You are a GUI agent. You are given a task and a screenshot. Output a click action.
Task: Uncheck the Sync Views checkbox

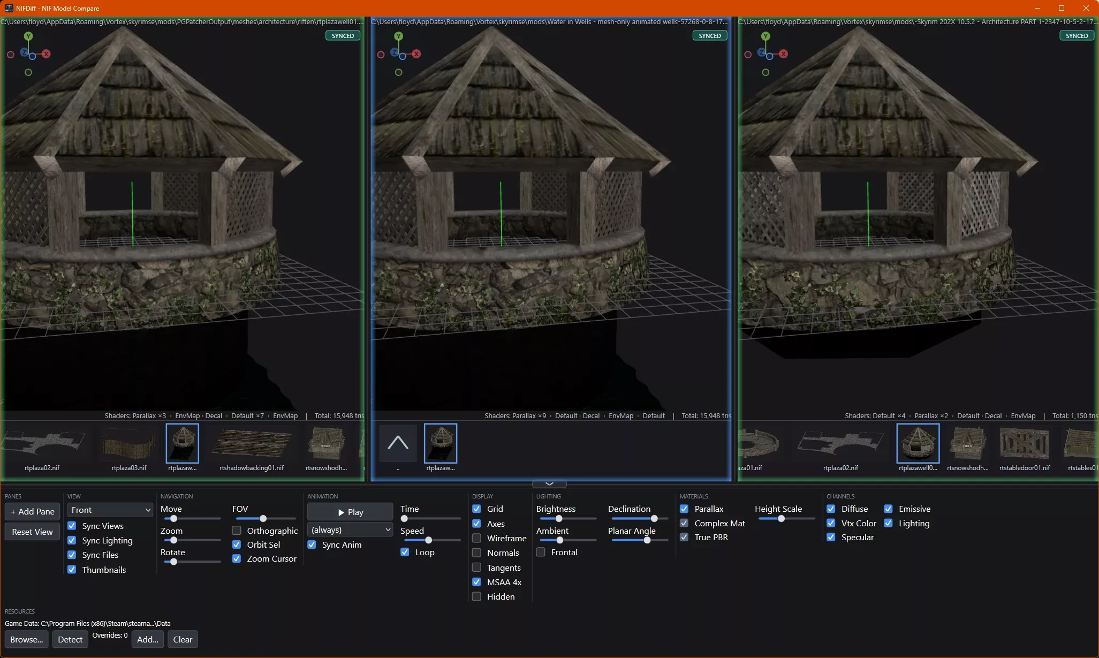(x=72, y=526)
